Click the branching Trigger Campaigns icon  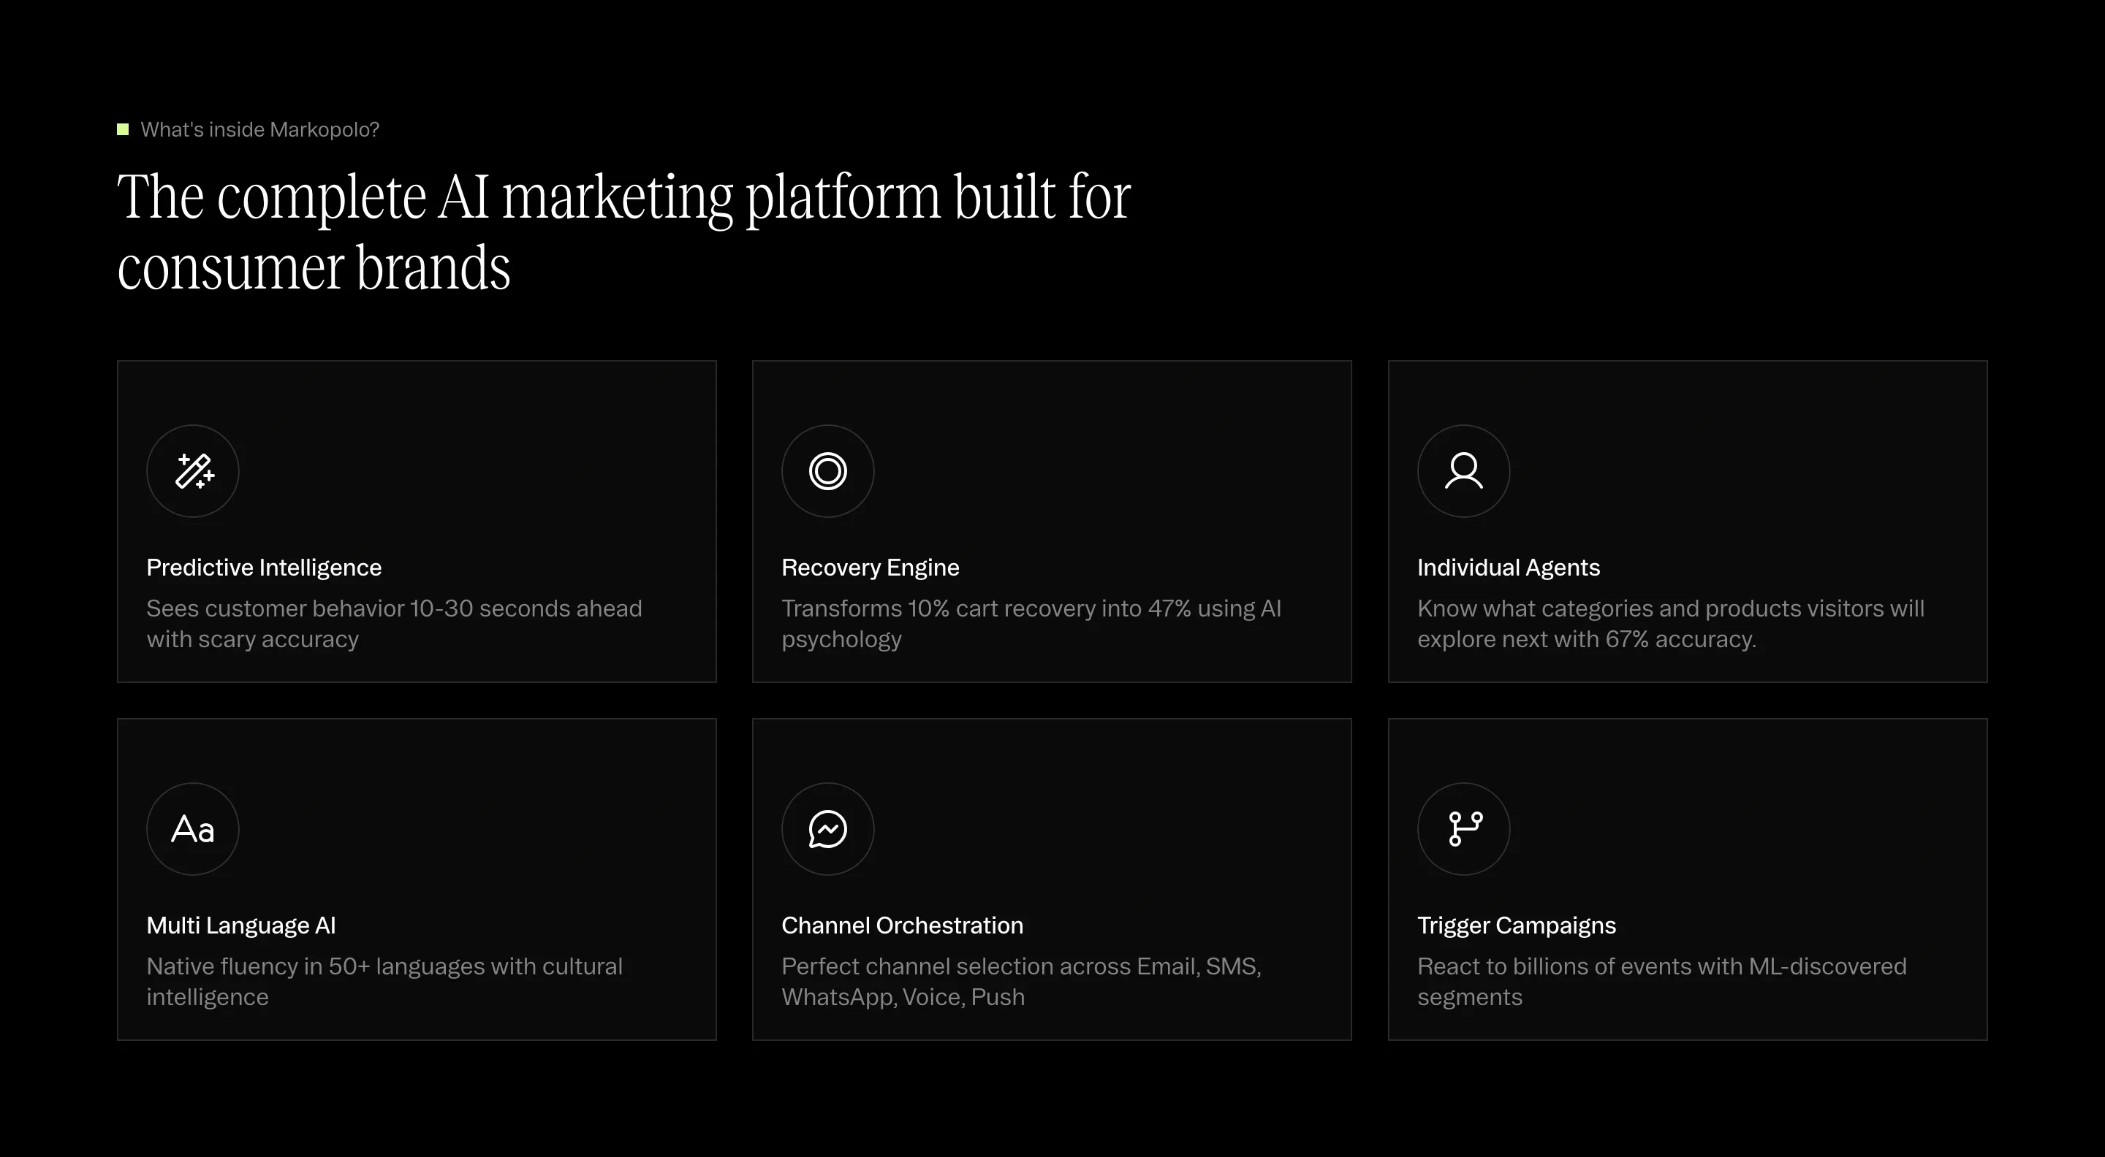point(1463,829)
